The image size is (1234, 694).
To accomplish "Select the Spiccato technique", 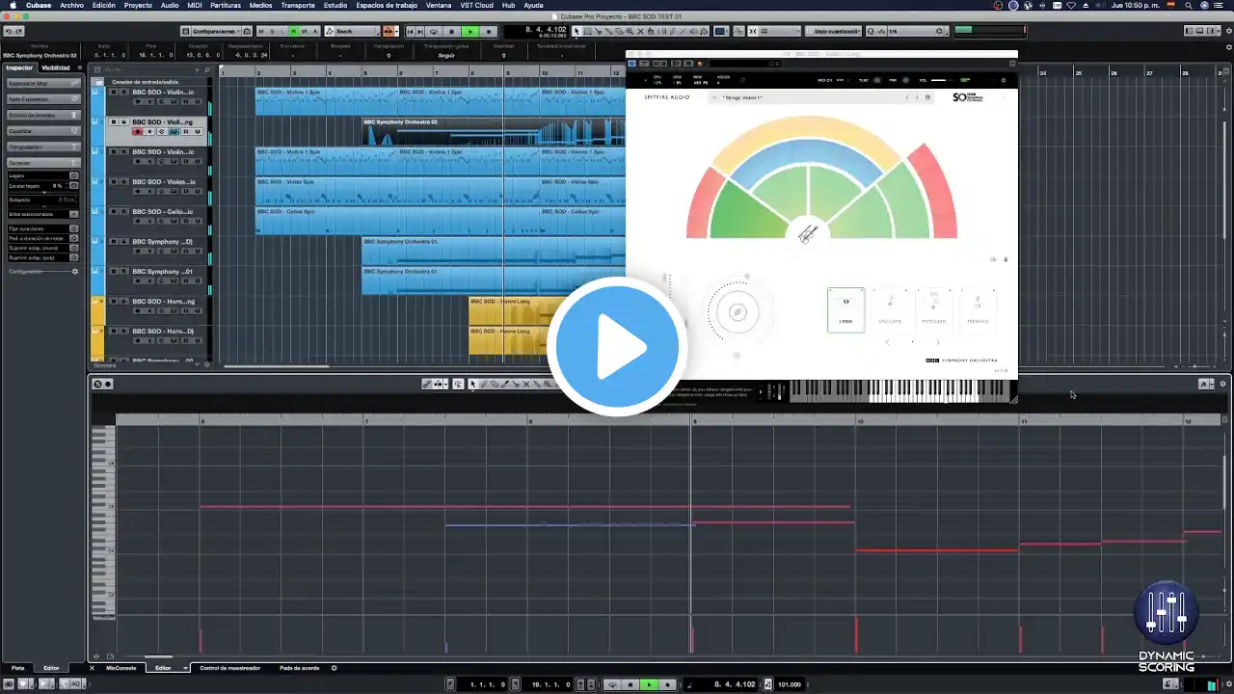I will tap(890, 309).
